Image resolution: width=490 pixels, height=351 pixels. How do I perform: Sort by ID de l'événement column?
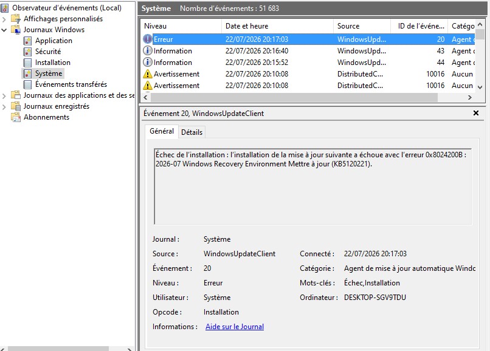[419, 26]
